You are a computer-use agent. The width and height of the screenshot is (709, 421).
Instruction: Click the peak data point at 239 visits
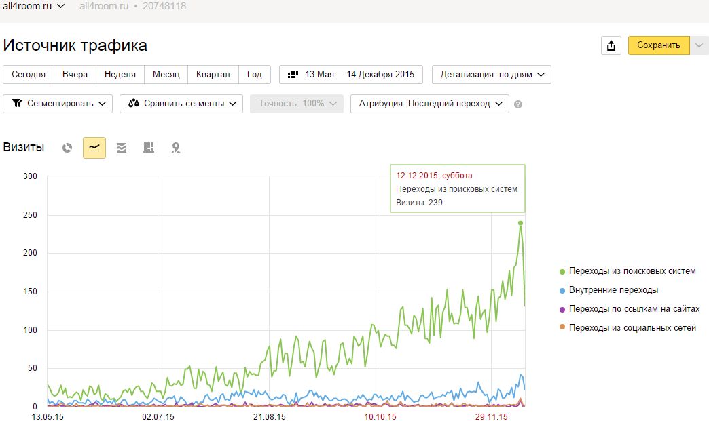tap(520, 223)
